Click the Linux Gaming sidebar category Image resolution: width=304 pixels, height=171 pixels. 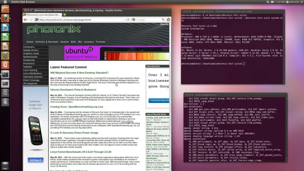[30, 70]
